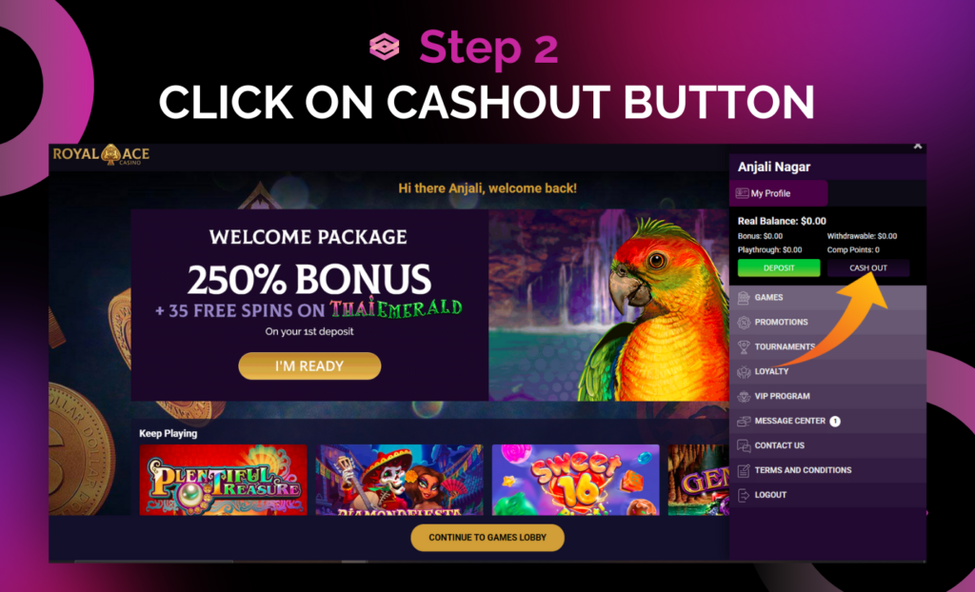Click the Games controller icon in sidebar
Screen dimensions: 975x592
(744, 298)
